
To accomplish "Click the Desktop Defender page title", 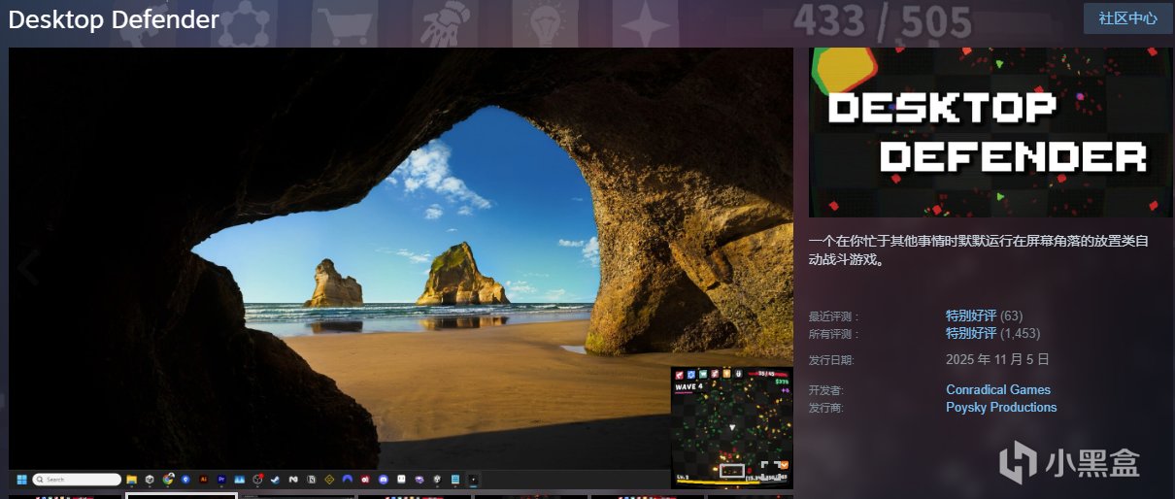I will (114, 19).
